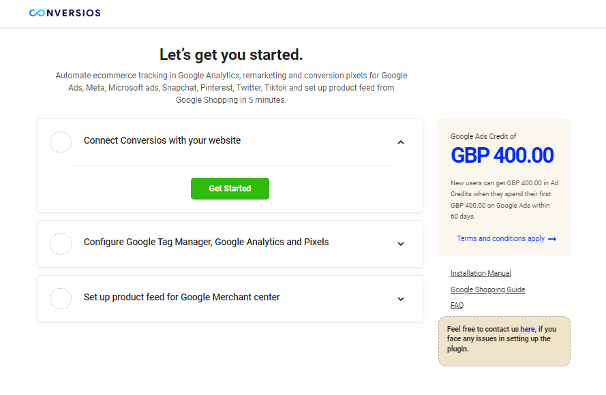Select the Set up product feed heading

click(x=181, y=297)
